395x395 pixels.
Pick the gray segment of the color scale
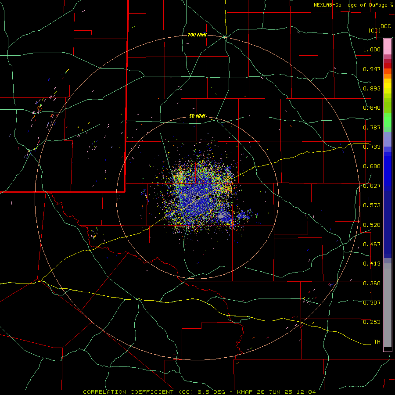(388, 305)
